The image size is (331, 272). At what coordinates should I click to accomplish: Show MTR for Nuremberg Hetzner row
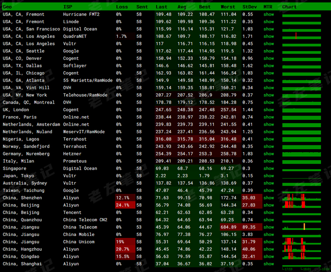[x=269, y=154]
